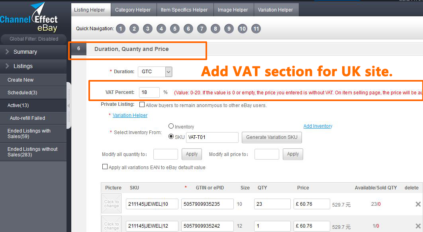Check Apply all variations EAN to default
Screen dimensions: 423x232
(105, 167)
